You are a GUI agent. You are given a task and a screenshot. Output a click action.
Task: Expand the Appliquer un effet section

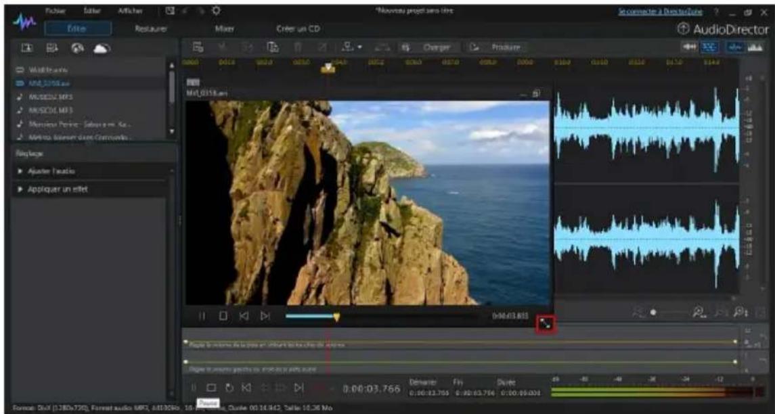(x=93, y=189)
